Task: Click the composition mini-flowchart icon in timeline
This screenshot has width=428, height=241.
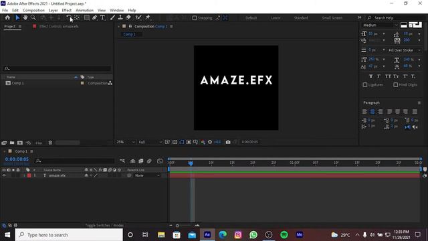Action: [x=122, y=161]
